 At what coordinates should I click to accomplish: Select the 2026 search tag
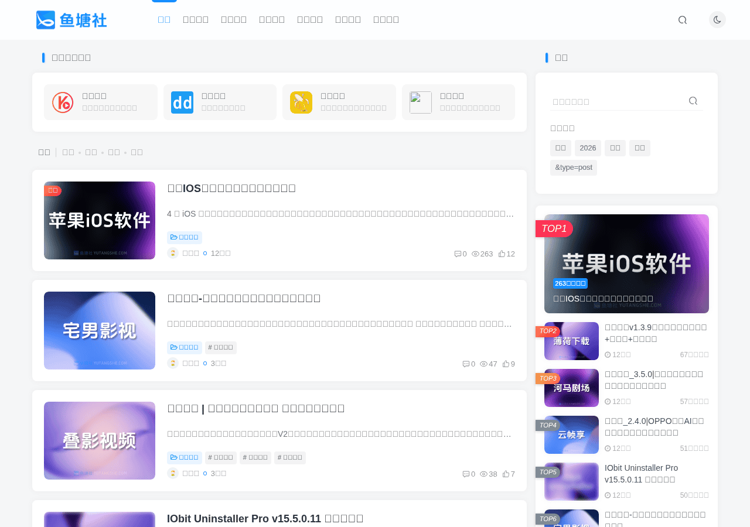tap(588, 148)
